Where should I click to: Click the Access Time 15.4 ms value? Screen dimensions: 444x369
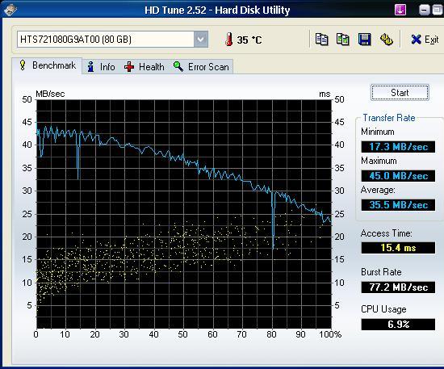398,248
